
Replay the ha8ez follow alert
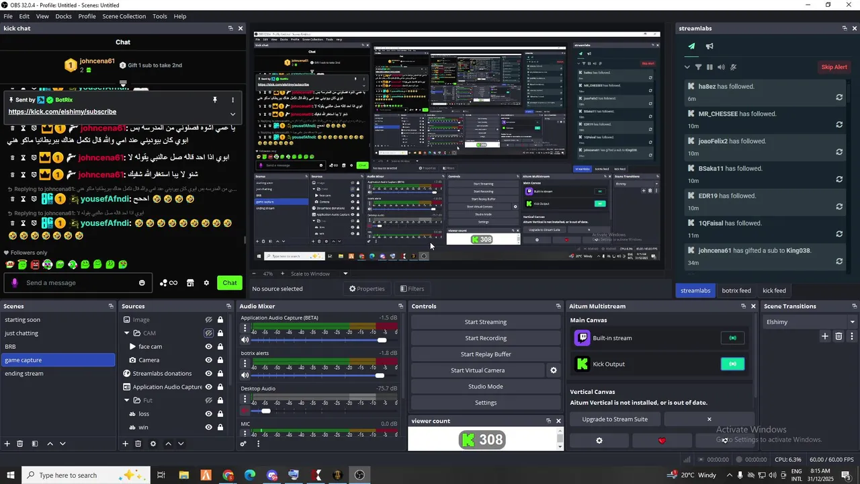[839, 97]
